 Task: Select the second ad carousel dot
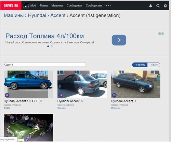pyautogui.click(x=52, y=46)
